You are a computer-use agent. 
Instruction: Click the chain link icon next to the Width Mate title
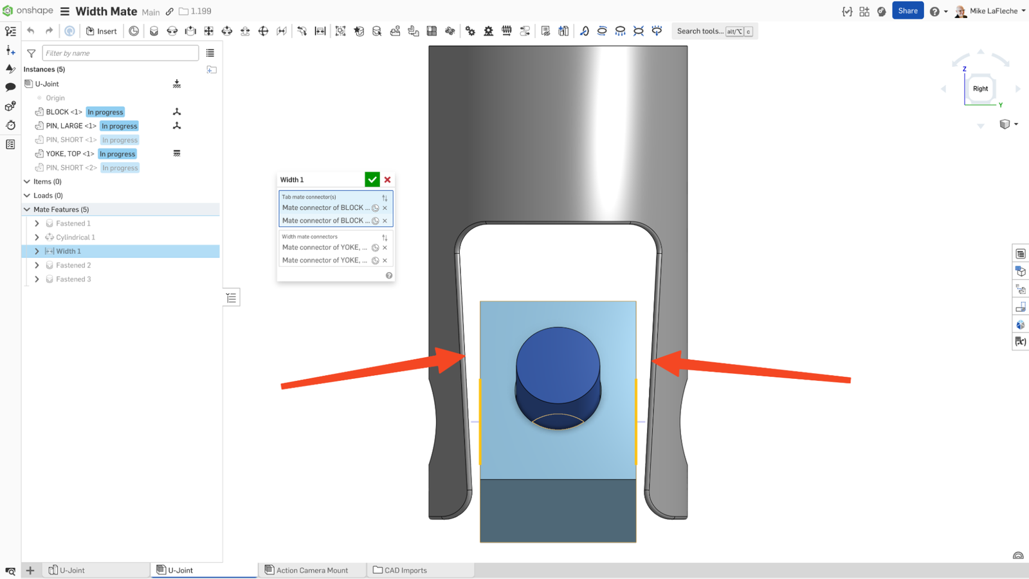pyautogui.click(x=169, y=11)
